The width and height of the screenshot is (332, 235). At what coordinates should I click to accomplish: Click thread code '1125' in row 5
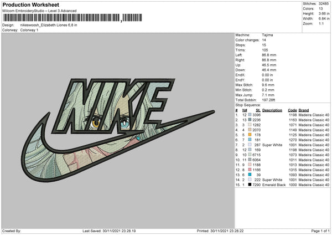(293, 135)
